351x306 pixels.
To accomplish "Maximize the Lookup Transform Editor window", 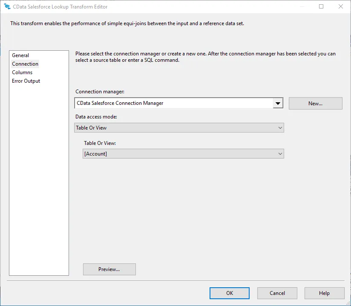I will [322, 6].
